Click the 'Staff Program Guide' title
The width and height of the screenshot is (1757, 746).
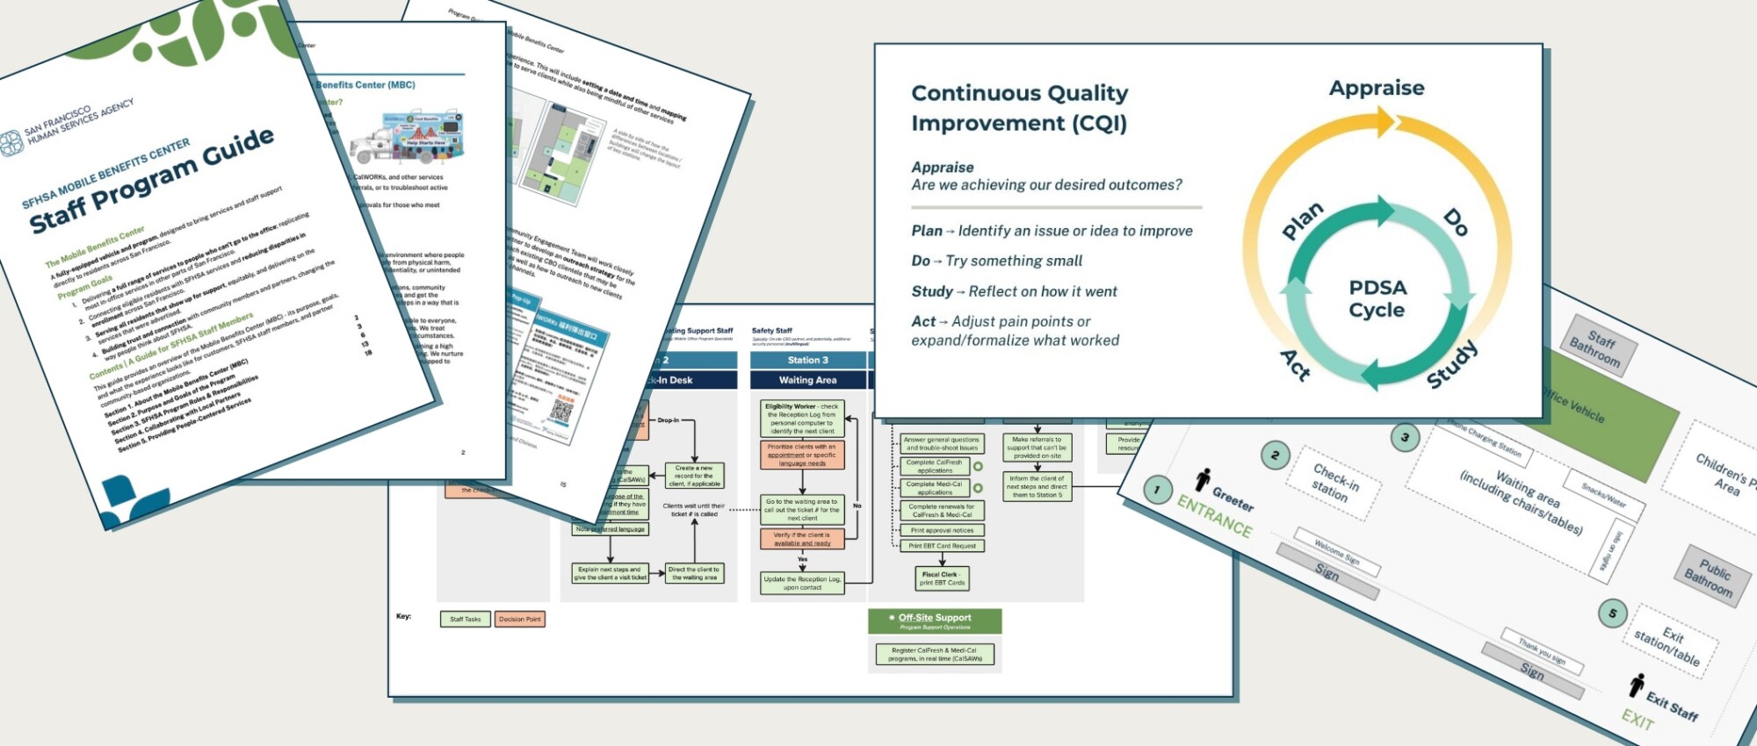coord(152,181)
